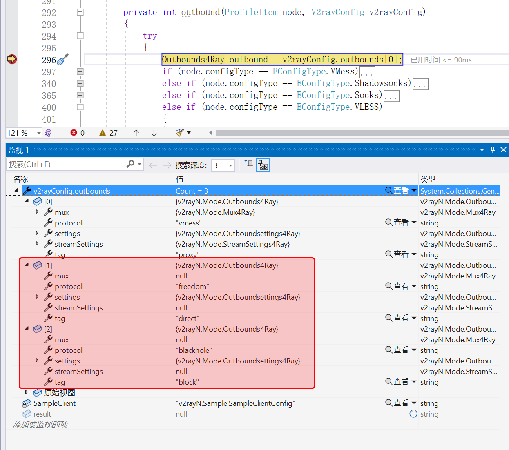Navigate to next issue with down arrow
Screen dimensions: 509x450
[x=154, y=133]
